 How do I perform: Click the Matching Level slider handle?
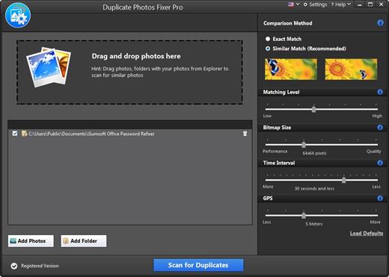(x=313, y=109)
